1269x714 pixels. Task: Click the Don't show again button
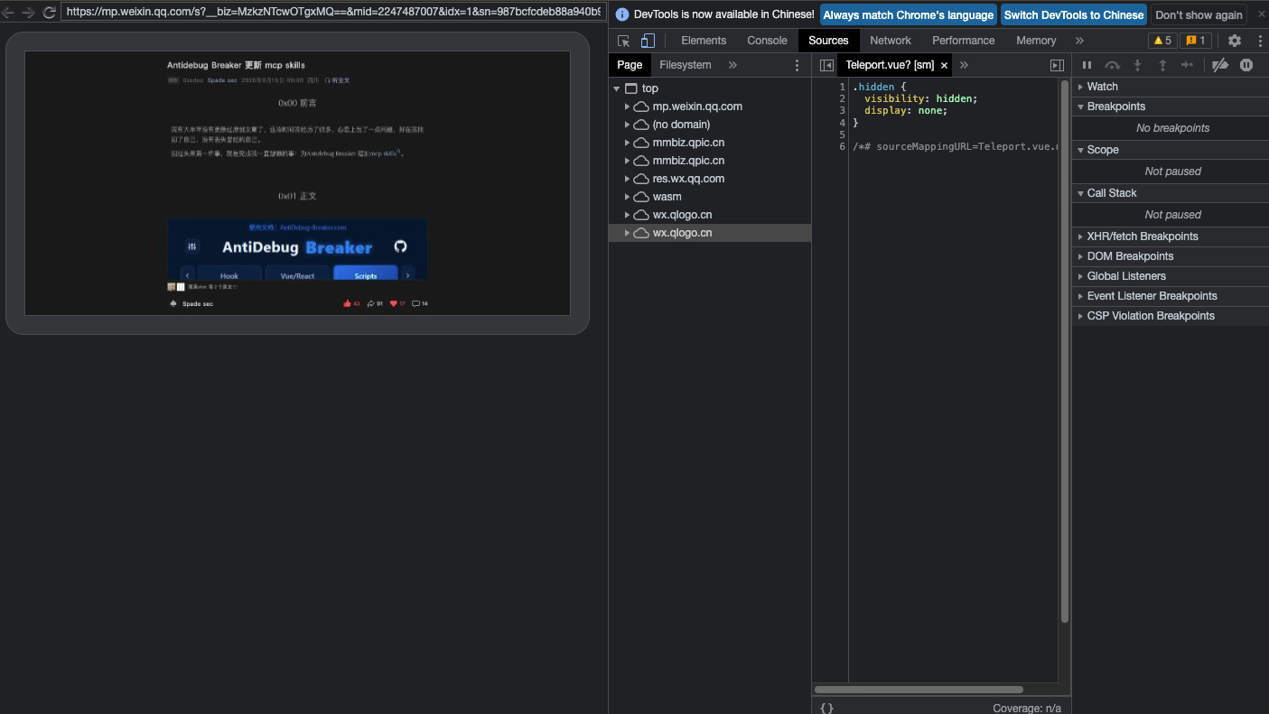1199,14
